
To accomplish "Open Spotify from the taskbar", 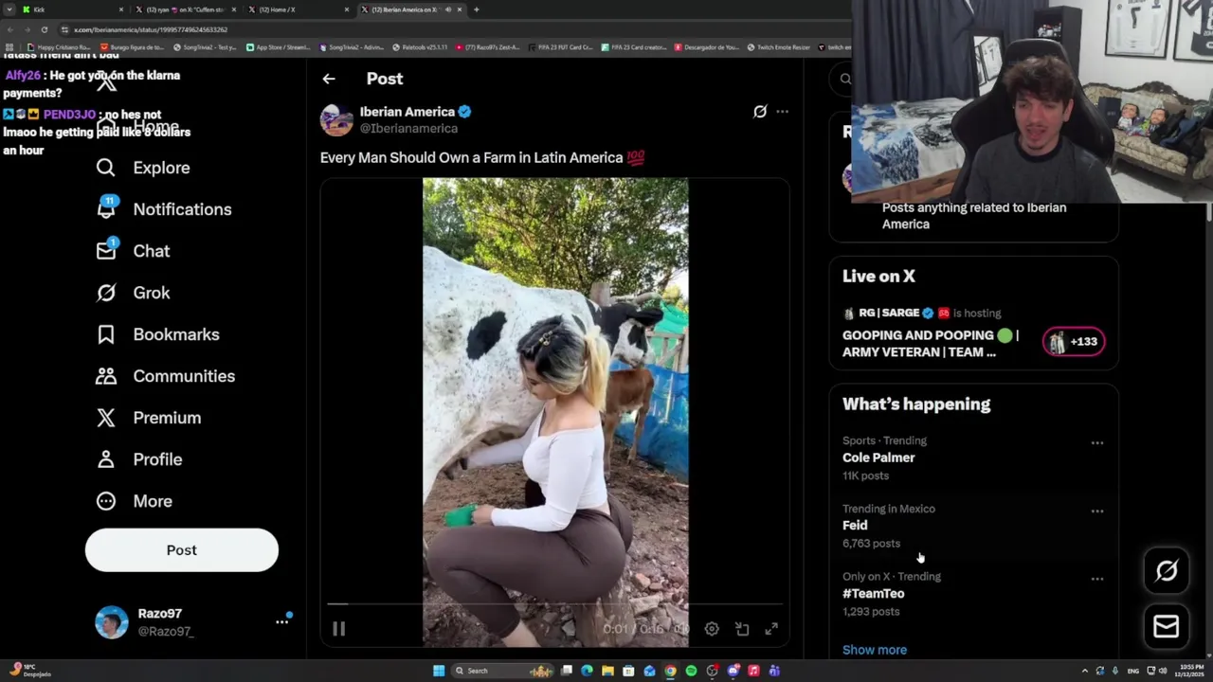I will pyautogui.click(x=691, y=671).
